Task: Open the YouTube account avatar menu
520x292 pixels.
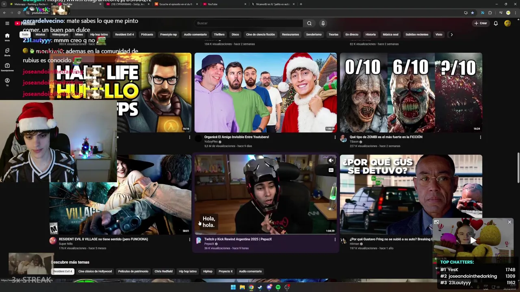Action: click(507, 23)
